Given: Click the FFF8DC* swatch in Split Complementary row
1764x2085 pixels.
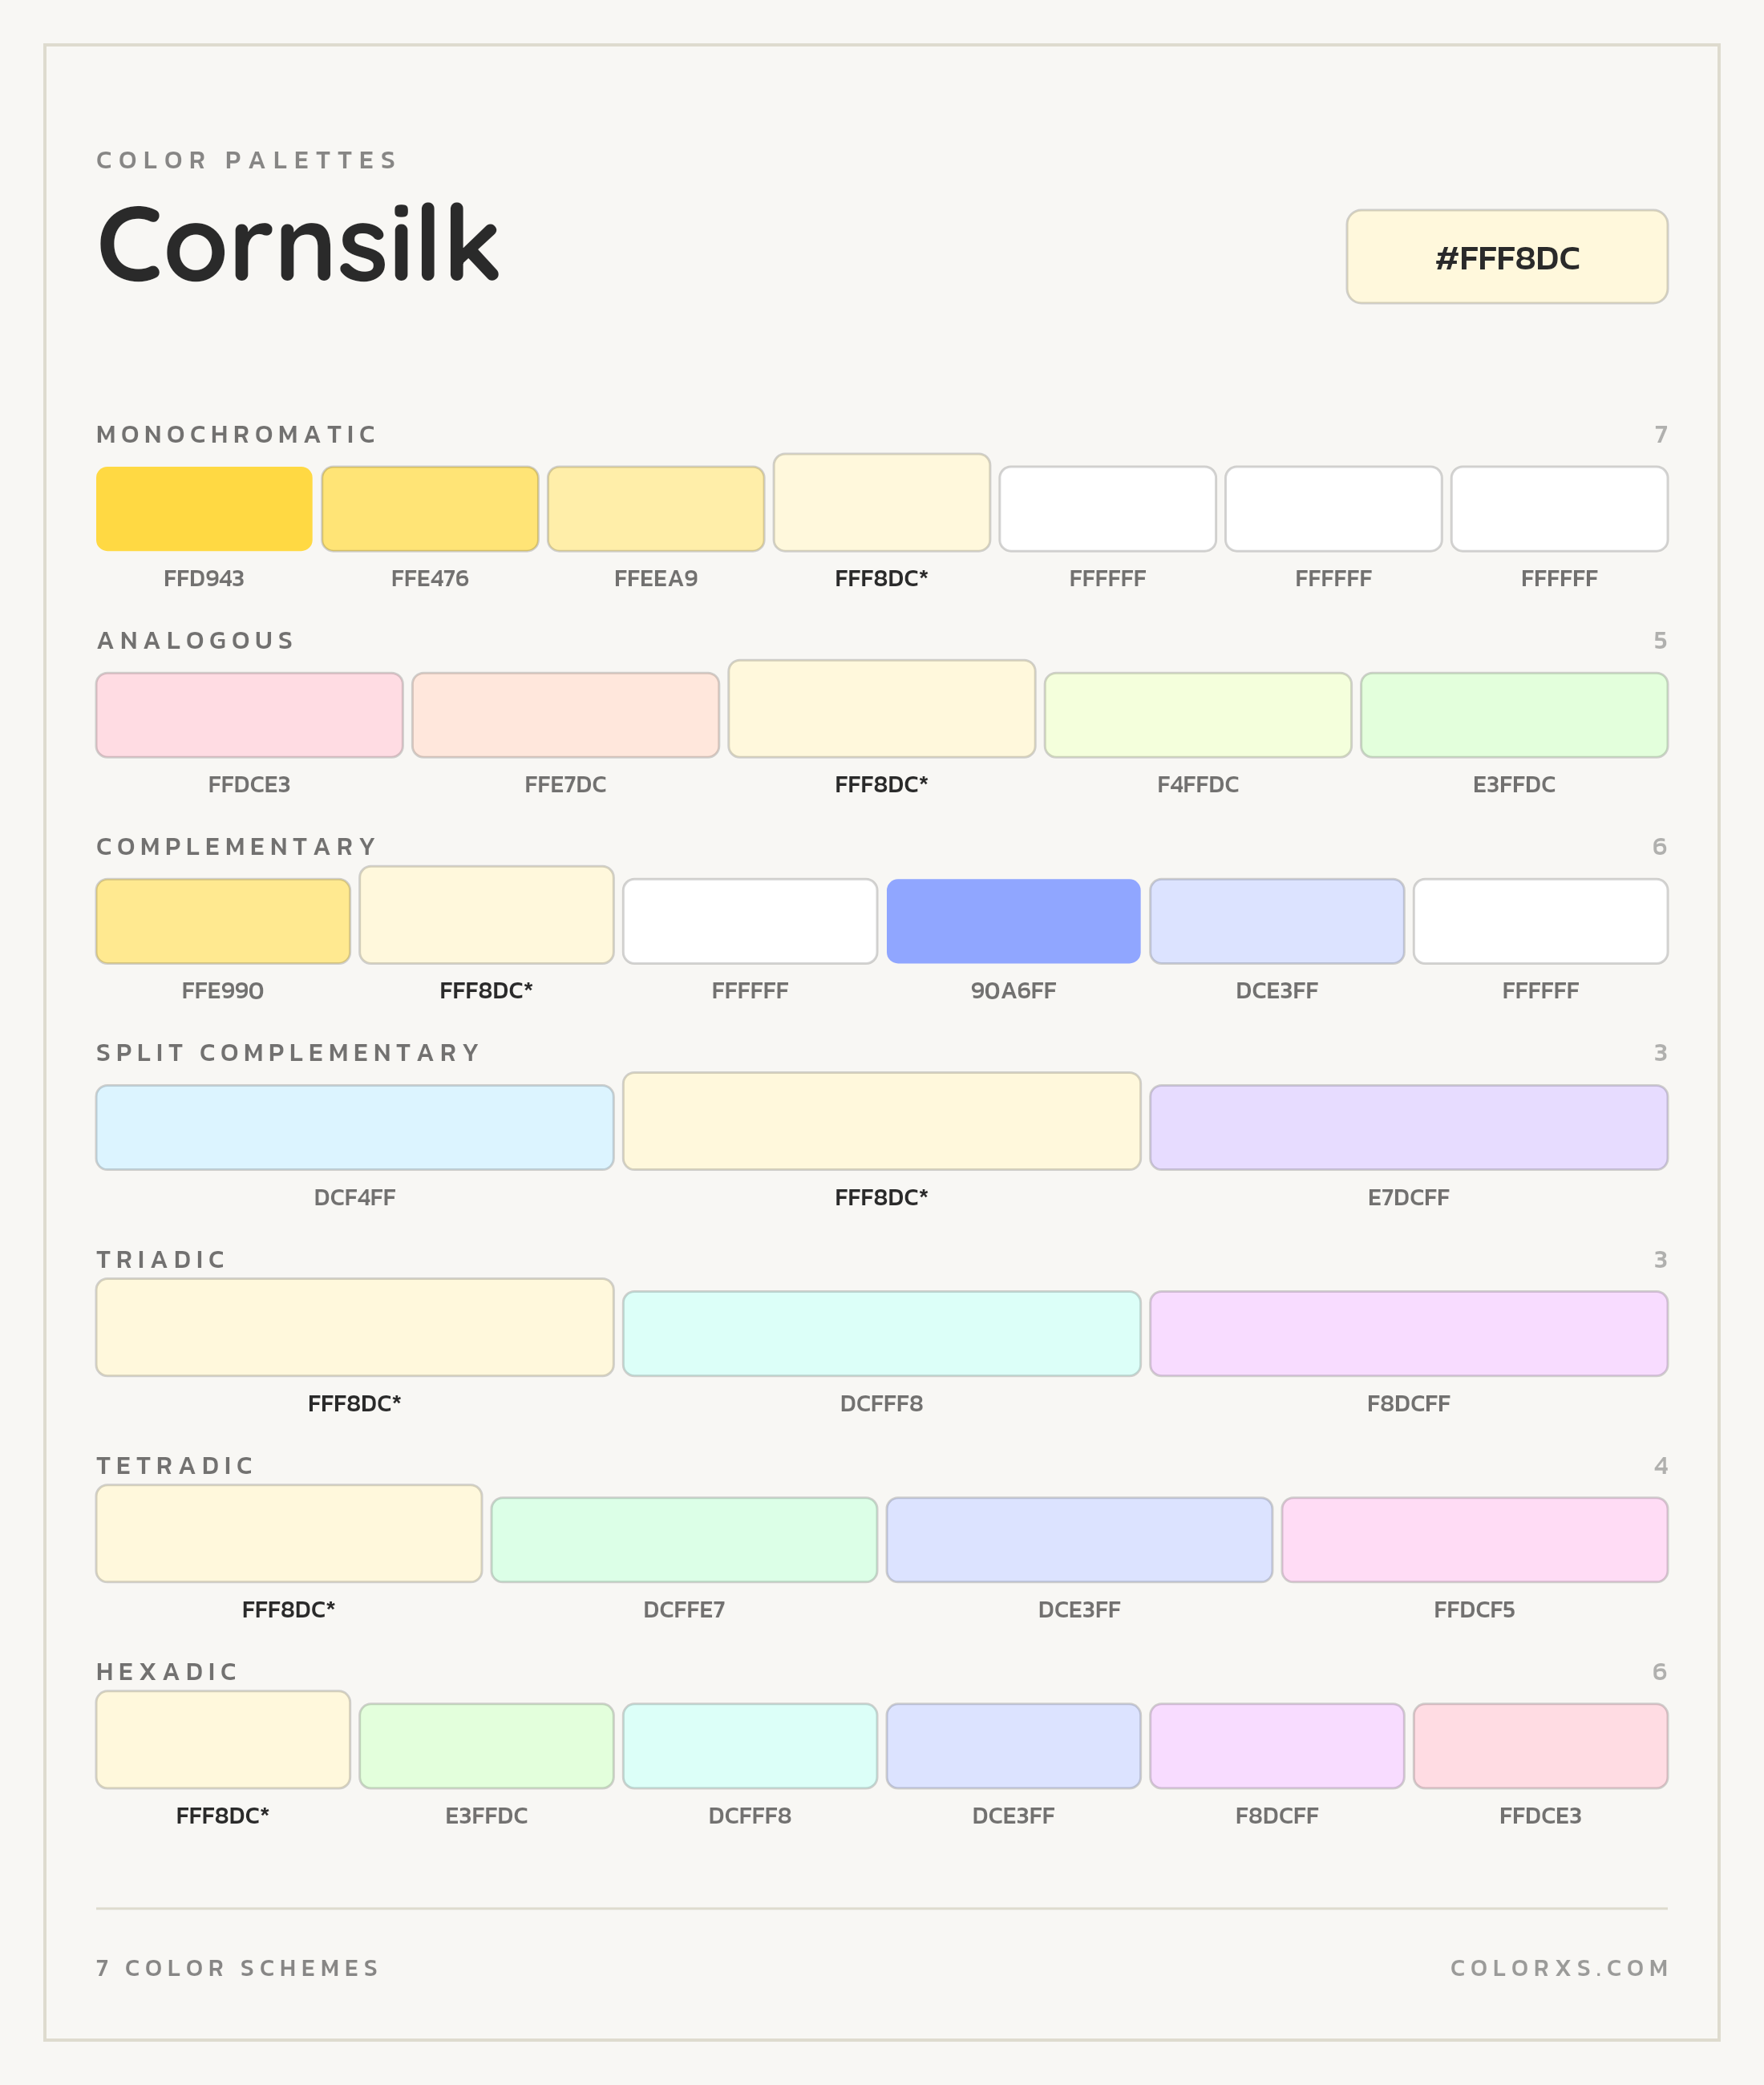Looking at the screenshot, I should [x=882, y=1121].
